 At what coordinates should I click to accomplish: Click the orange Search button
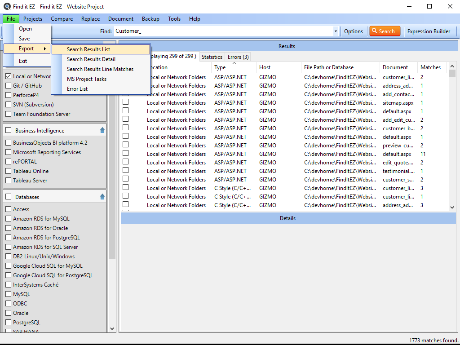(x=385, y=31)
